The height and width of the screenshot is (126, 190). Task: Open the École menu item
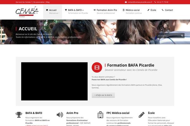tap(152, 10)
